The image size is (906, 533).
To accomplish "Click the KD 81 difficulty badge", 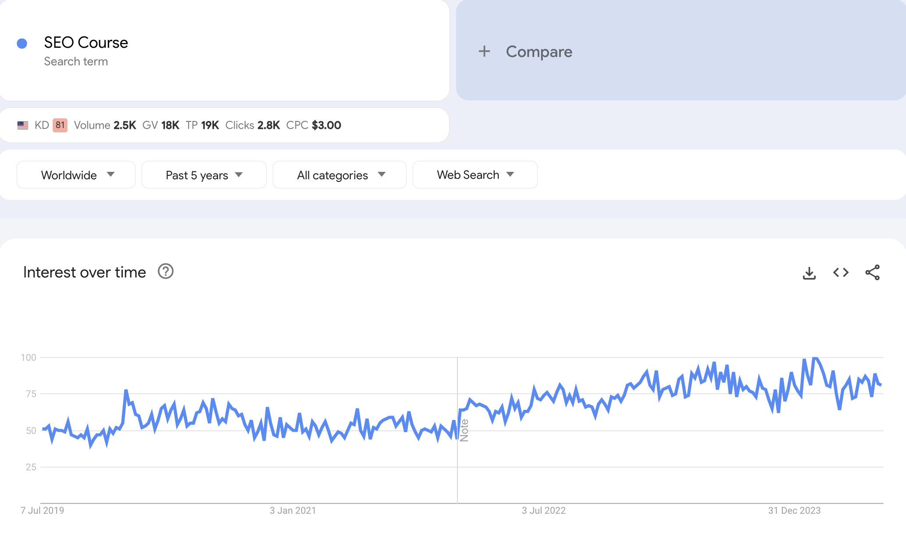I will point(60,125).
